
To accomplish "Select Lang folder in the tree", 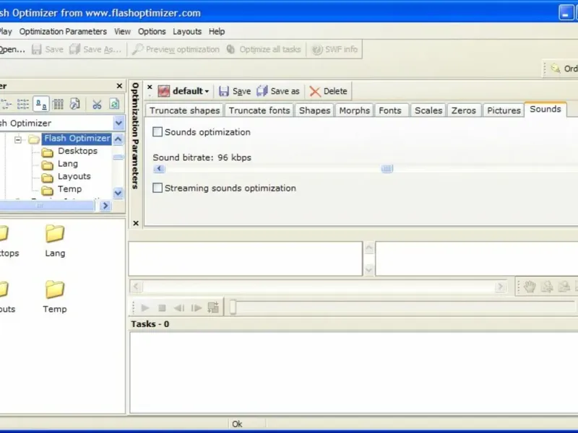I will 68,164.
